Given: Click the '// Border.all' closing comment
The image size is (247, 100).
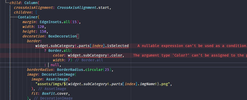Looking at the screenshot, I should coord(89,60).
